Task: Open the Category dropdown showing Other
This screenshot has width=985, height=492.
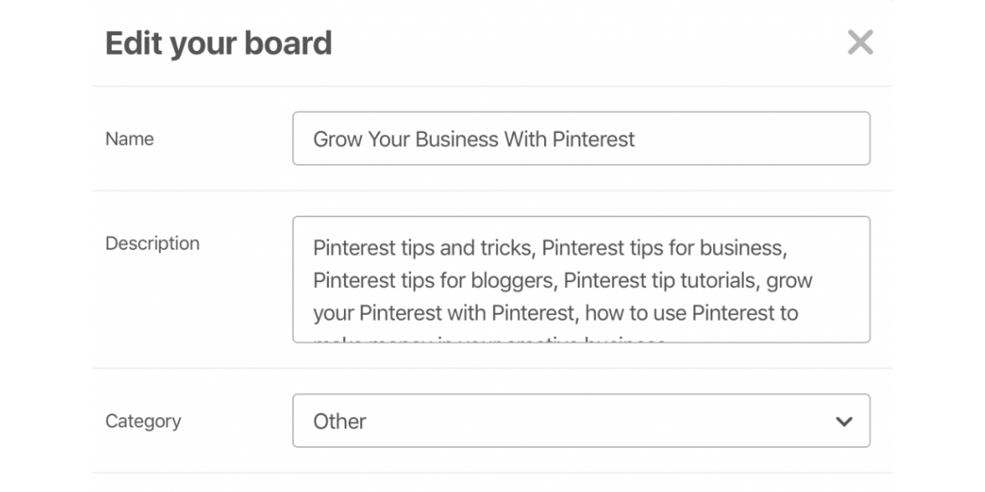Action: 580,421
